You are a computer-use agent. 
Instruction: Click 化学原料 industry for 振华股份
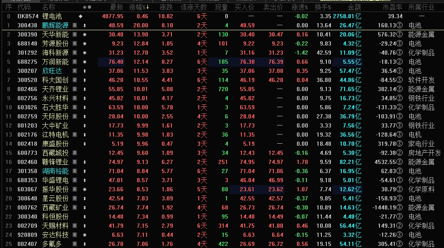[x=421, y=189]
